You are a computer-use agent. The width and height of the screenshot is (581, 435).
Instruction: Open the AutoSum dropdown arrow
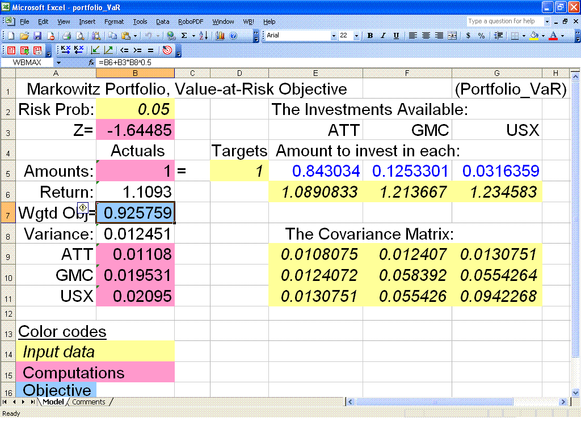(193, 36)
